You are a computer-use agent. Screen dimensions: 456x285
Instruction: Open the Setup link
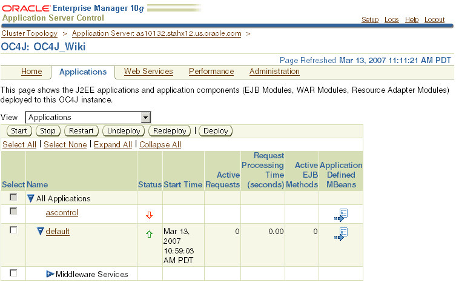(x=370, y=19)
